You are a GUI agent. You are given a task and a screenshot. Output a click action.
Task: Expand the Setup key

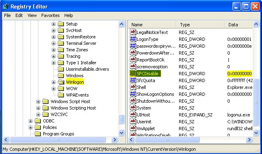53,24
